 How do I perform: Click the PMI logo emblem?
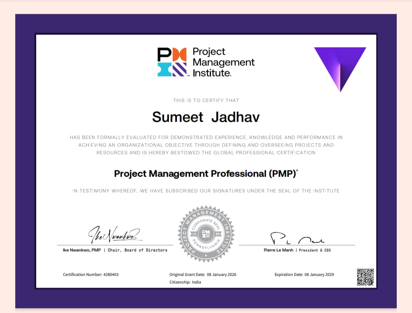[172, 62]
